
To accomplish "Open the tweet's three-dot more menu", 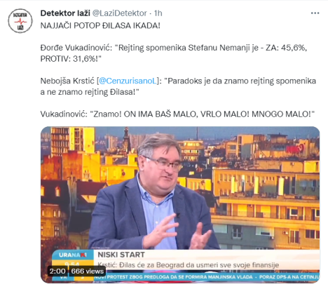I will (x=315, y=13).
